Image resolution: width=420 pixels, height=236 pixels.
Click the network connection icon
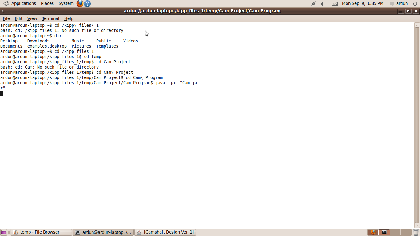pyautogui.click(x=313, y=4)
